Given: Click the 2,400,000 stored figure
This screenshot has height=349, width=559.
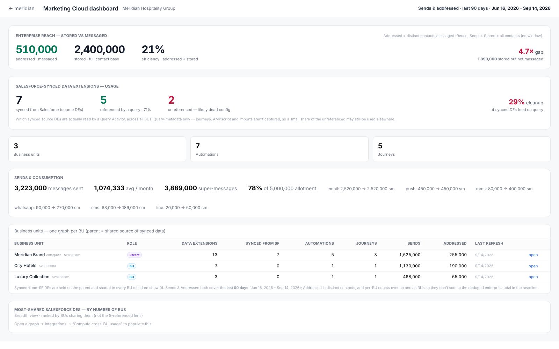Looking at the screenshot, I should tap(100, 50).
